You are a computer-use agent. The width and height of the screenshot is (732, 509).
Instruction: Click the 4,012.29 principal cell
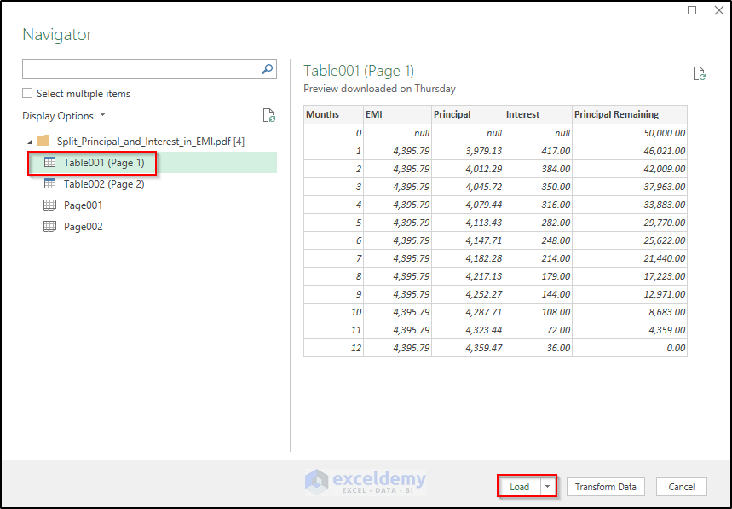pos(468,169)
